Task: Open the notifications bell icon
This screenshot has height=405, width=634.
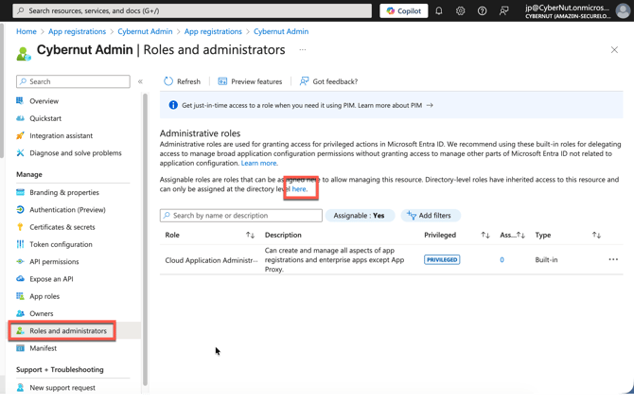Action: coord(439,11)
